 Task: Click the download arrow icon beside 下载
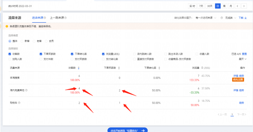pos(245,18)
